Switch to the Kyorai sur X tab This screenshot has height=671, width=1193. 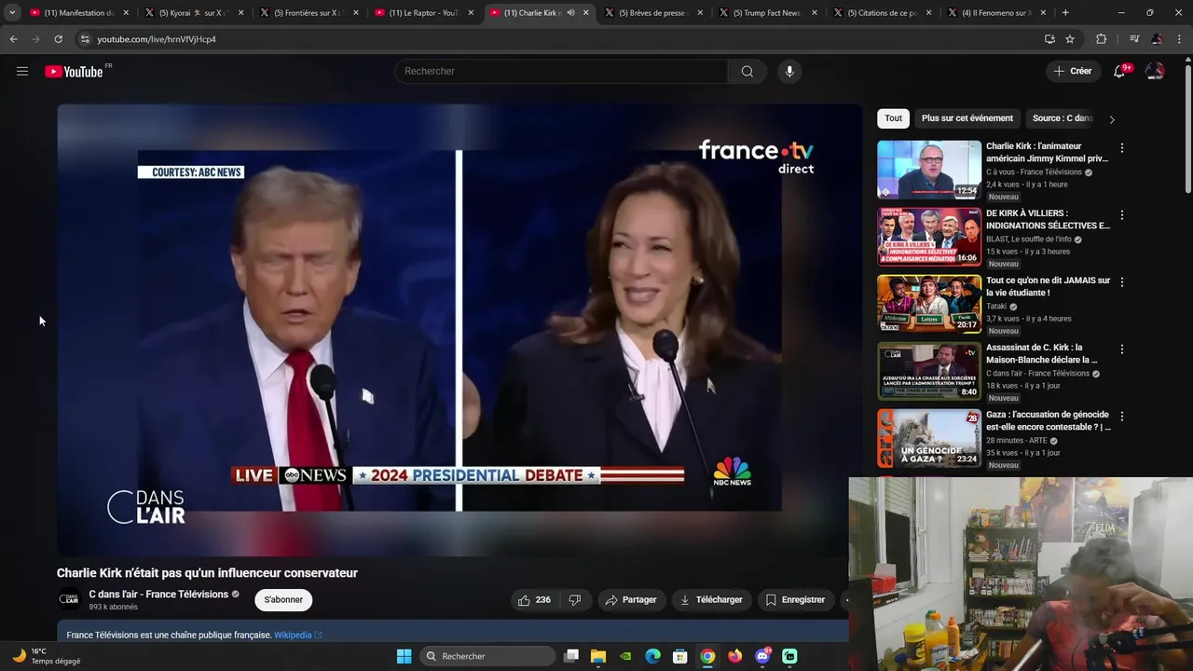[194, 13]
